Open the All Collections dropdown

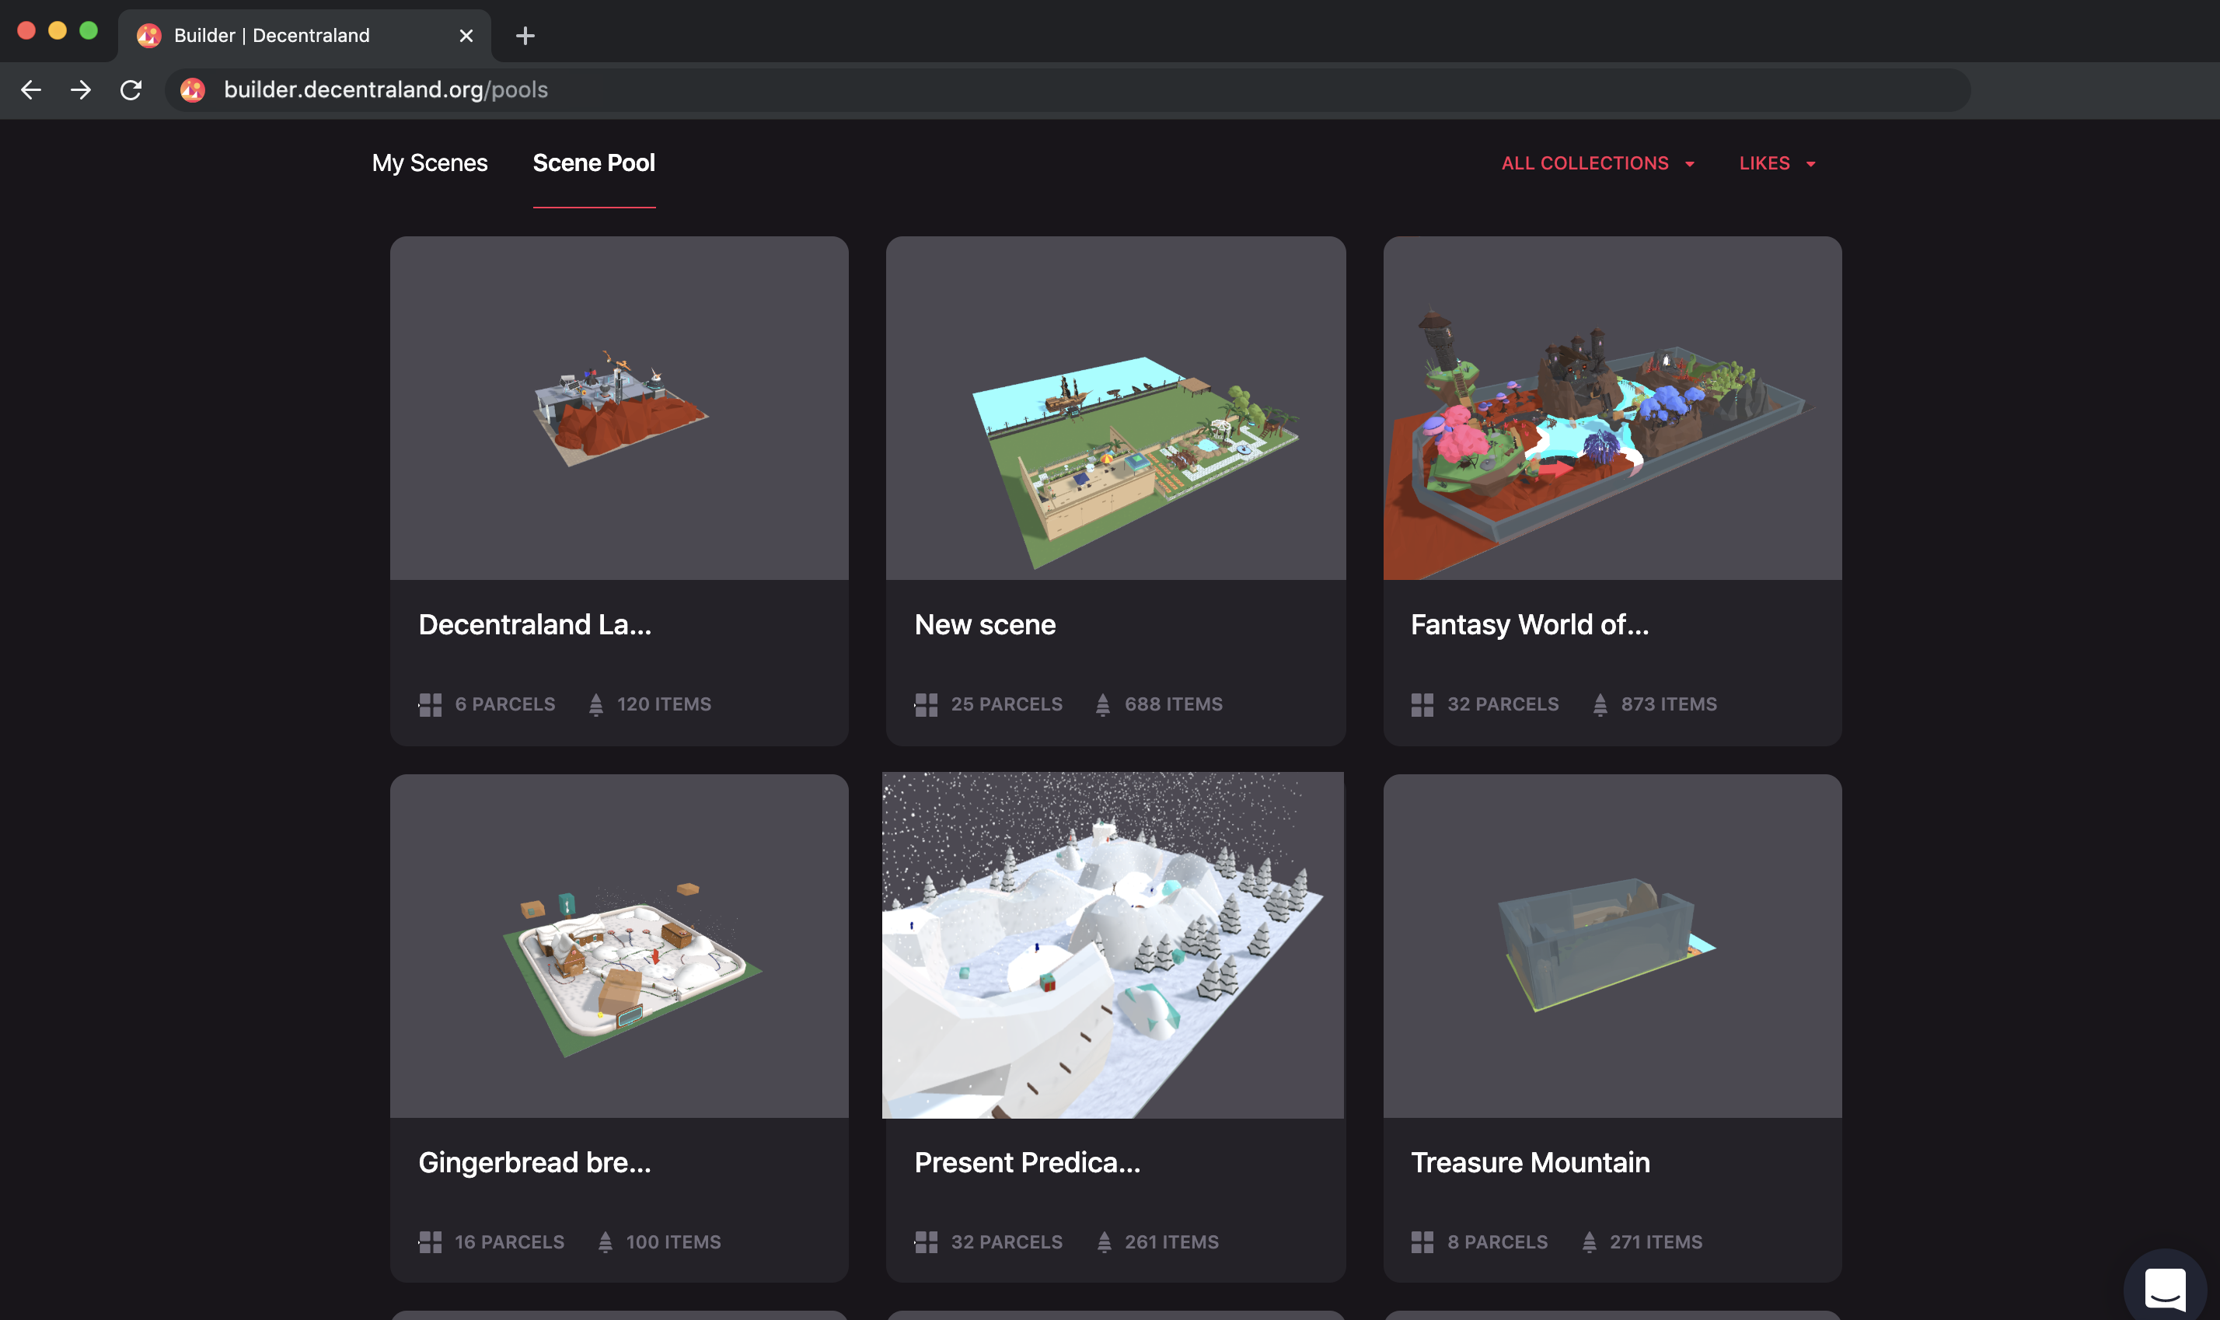point(1598,164)
